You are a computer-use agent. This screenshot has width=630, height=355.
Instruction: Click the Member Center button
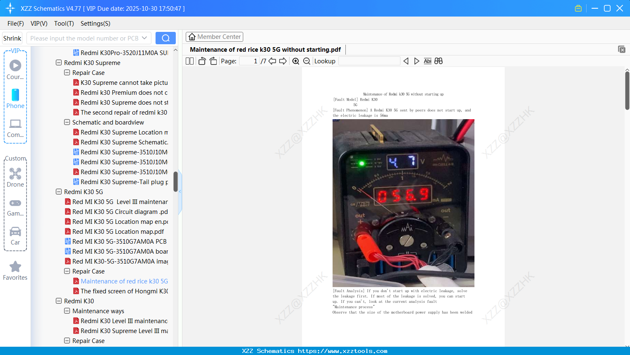click(214, 36)
